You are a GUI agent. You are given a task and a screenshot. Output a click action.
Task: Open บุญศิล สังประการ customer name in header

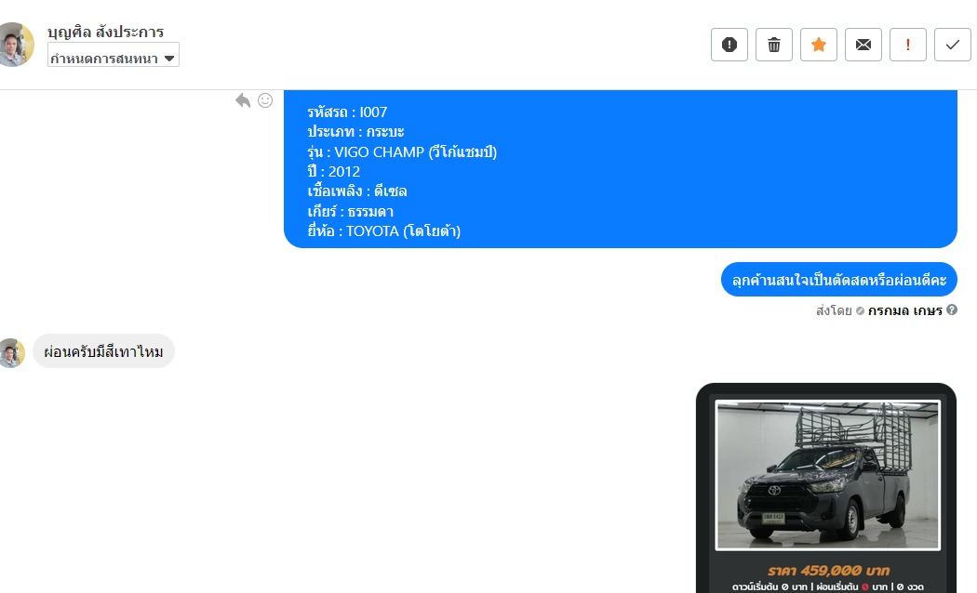point(105,31)
